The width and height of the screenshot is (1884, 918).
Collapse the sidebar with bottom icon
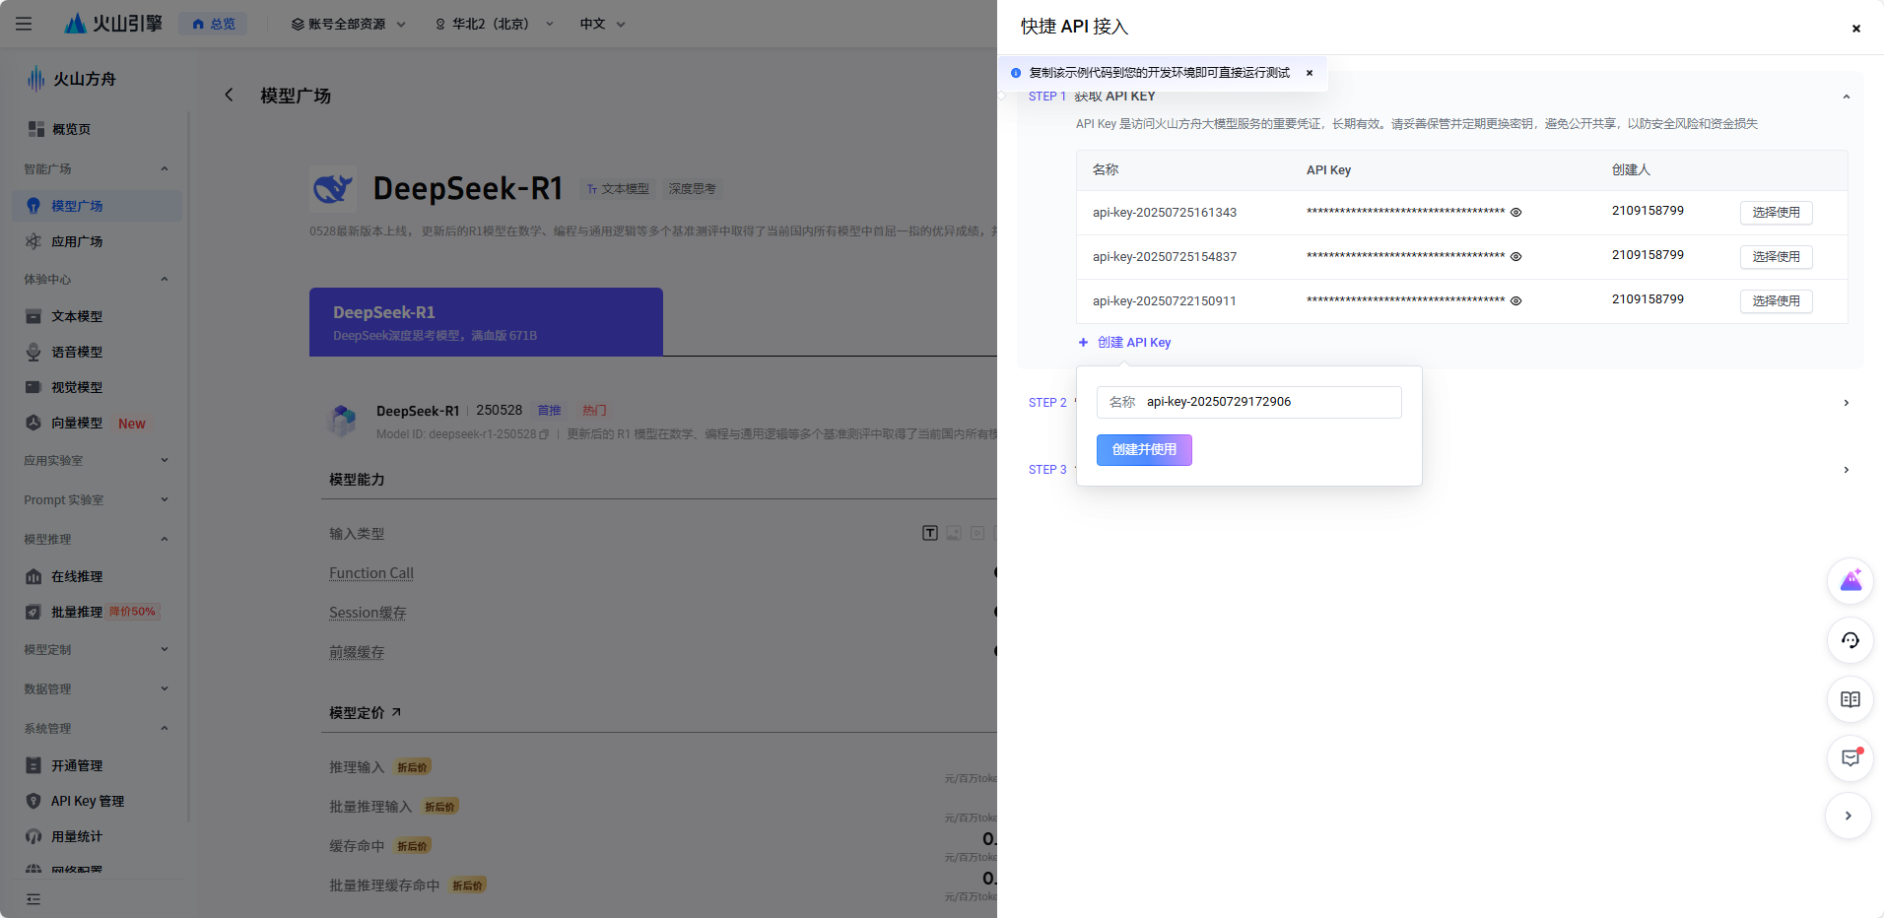(34, 899)
